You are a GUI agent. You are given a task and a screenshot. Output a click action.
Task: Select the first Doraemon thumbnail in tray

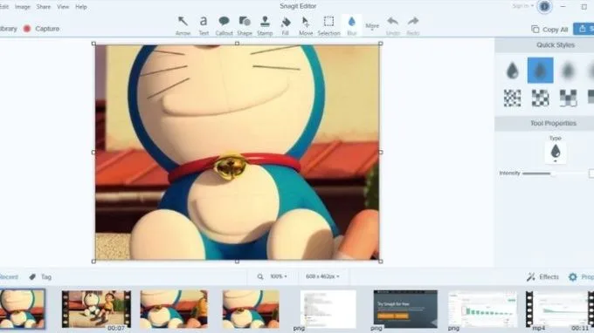[x=23, y=309]
